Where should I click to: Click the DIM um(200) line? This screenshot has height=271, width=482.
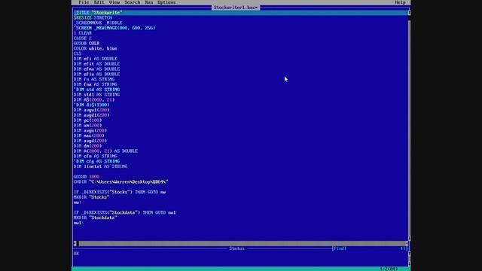click(87, 126)
